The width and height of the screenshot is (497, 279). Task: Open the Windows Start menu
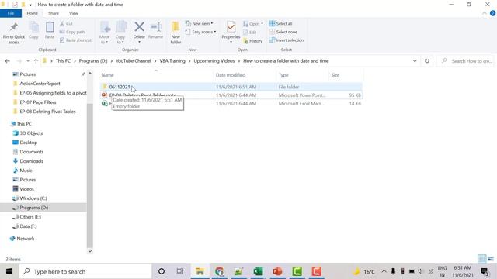click(9, 271)
